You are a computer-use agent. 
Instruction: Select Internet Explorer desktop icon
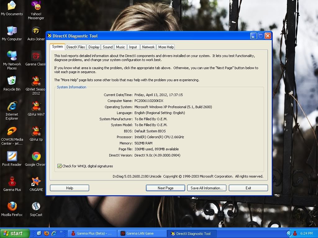pos(12,111)
